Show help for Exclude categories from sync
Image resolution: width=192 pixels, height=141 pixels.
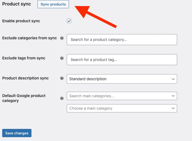tap(62, 38)
